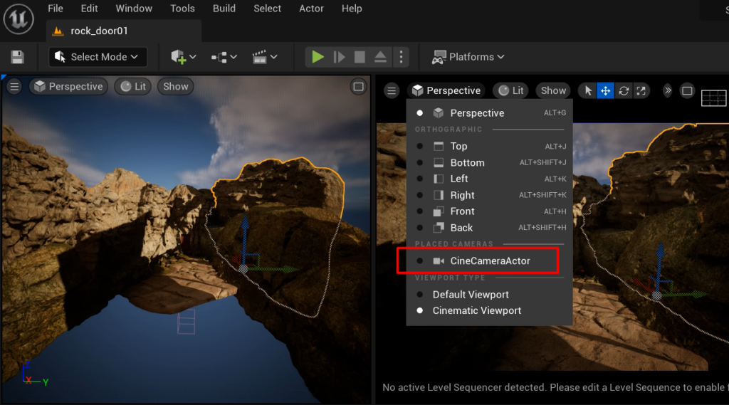Open the Select Mode dropdown
This screenshot has width=729, height=405.
(x=98, y=57)
